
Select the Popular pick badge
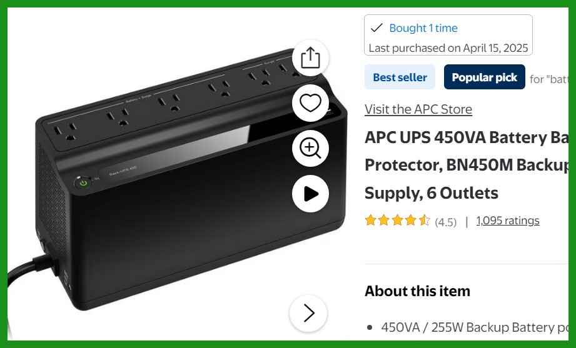click(x=485, y=77)
